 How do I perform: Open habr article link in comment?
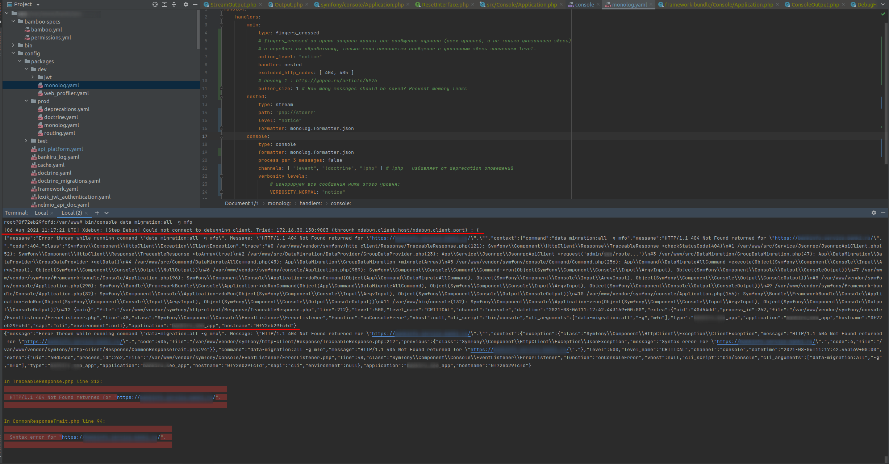coord(336,81)
